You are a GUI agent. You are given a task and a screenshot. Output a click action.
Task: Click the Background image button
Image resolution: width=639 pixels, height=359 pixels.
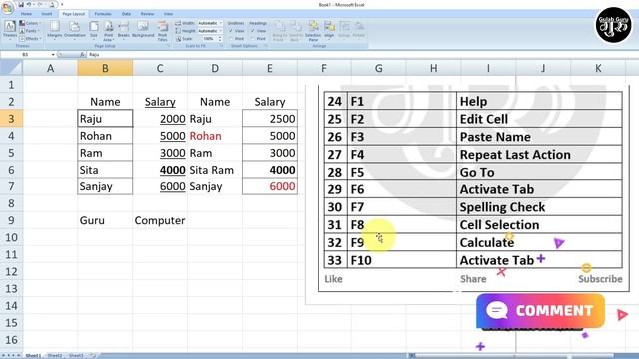(143, 30)
